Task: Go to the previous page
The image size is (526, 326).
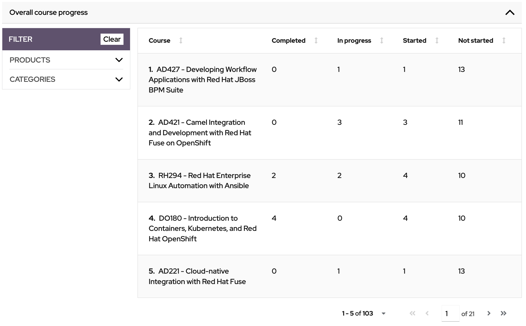Action: [x=427, y=313]
